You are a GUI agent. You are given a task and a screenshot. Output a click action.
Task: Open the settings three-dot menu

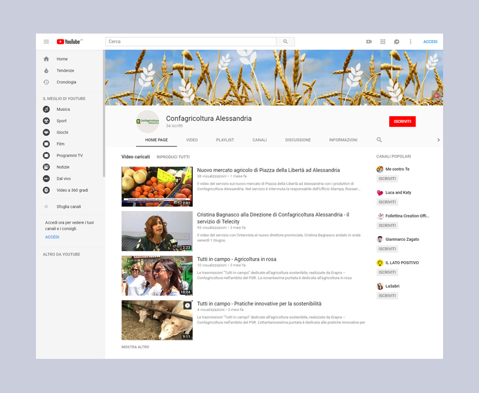411,41
